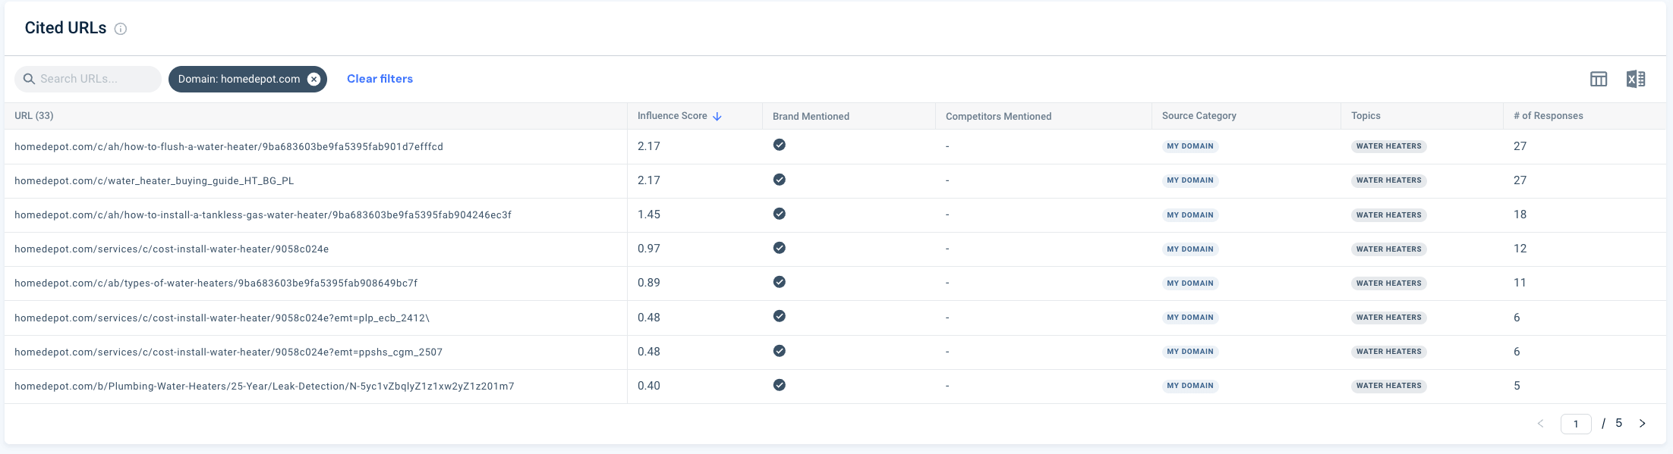Click responses count 11
1673x454 pixels.
coord(1520,283)
